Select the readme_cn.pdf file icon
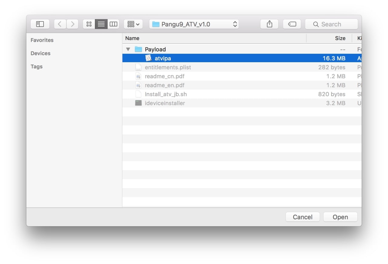 [139, 76]
